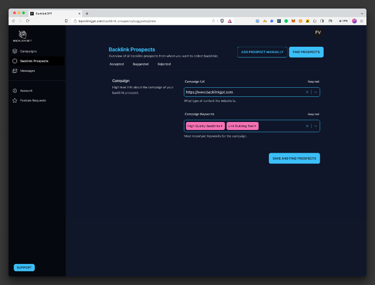Image resolution: width=375 pixels, height=285 pixels.
Task: Open the MetaMask fox extension
Action: 293,21
